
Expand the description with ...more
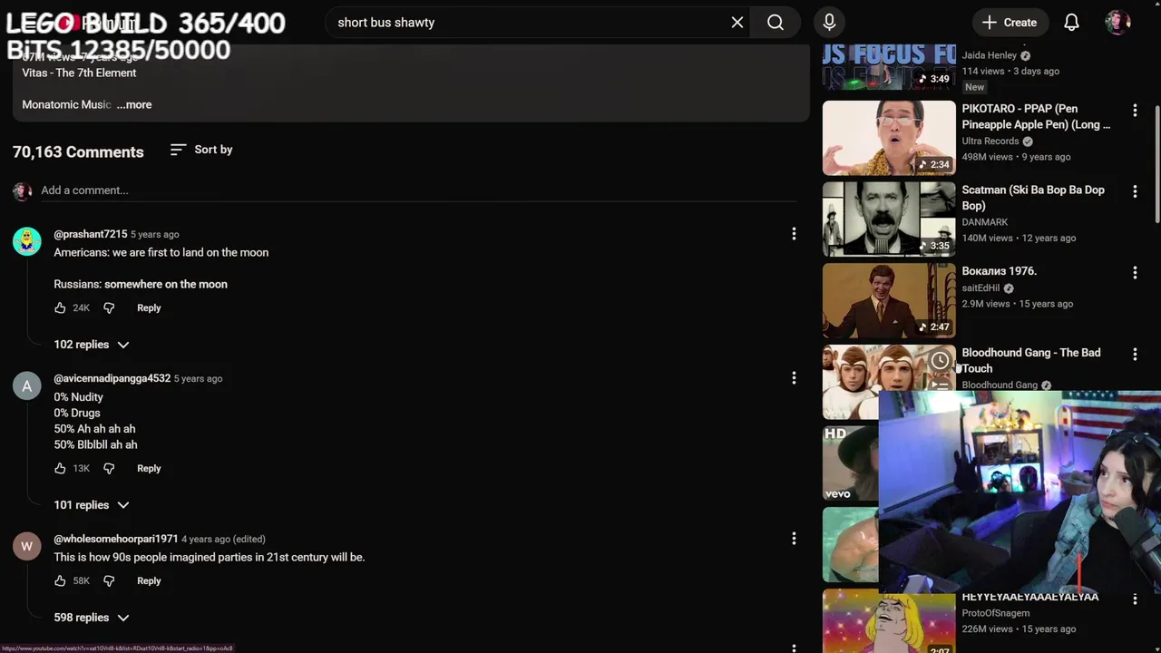[134, 104]
